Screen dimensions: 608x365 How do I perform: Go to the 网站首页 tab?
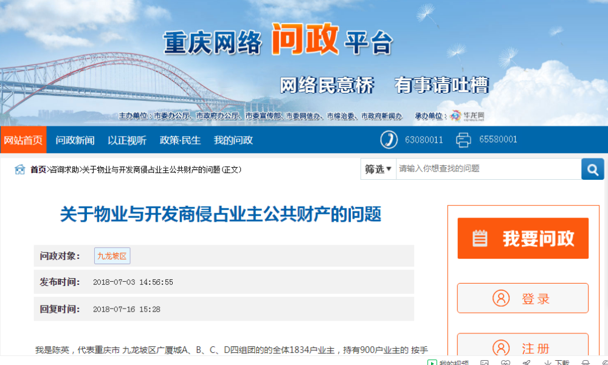pos(23,140)
